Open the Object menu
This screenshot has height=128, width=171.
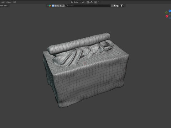(9, 2)
